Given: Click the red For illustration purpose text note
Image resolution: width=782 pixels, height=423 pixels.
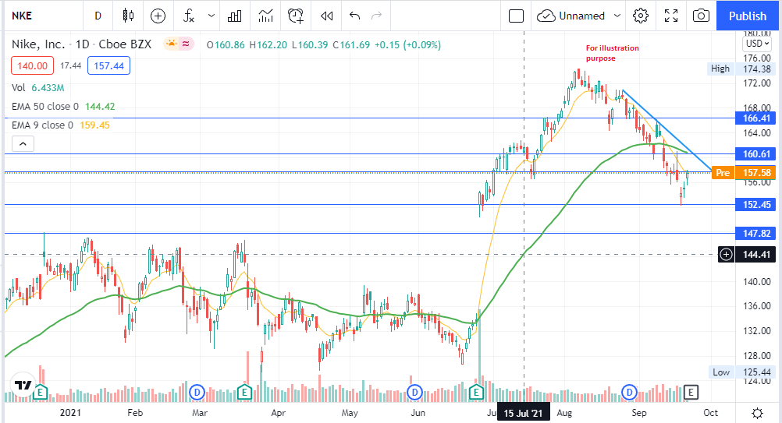Looking at the screenshot, I should [612, 53].
